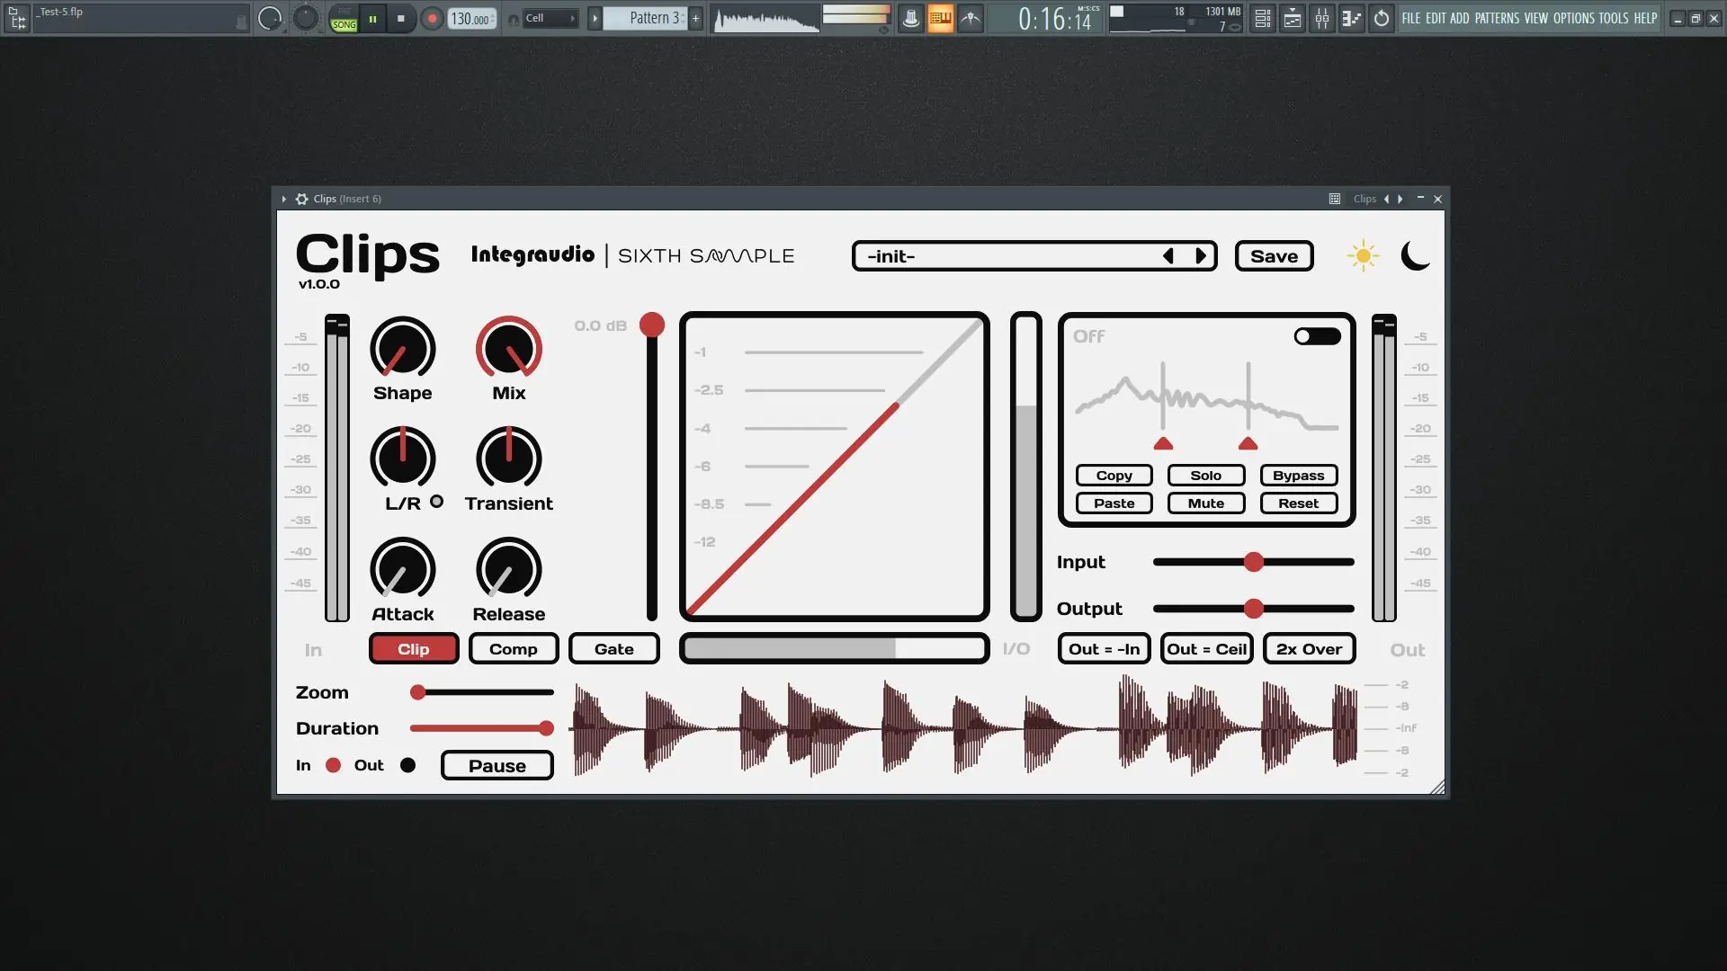Select the Comp mode button
The width and height of the screenshot is (1727, 971).
pyautogui.click(x=513, y=648)
